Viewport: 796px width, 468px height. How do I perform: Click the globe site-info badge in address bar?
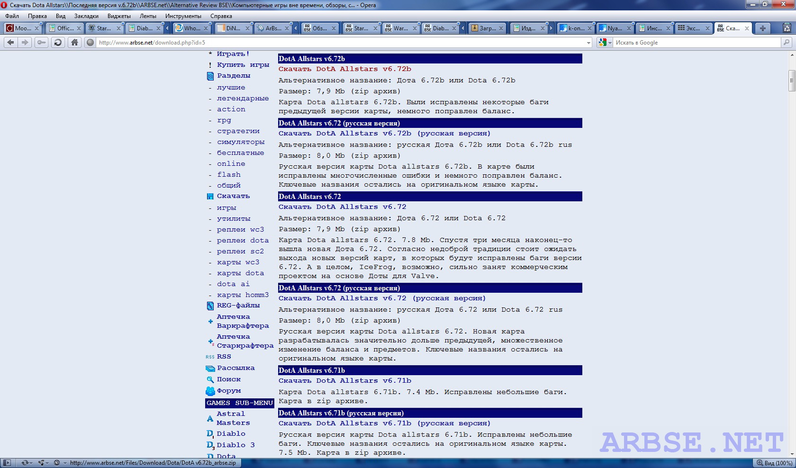[90, 43]
